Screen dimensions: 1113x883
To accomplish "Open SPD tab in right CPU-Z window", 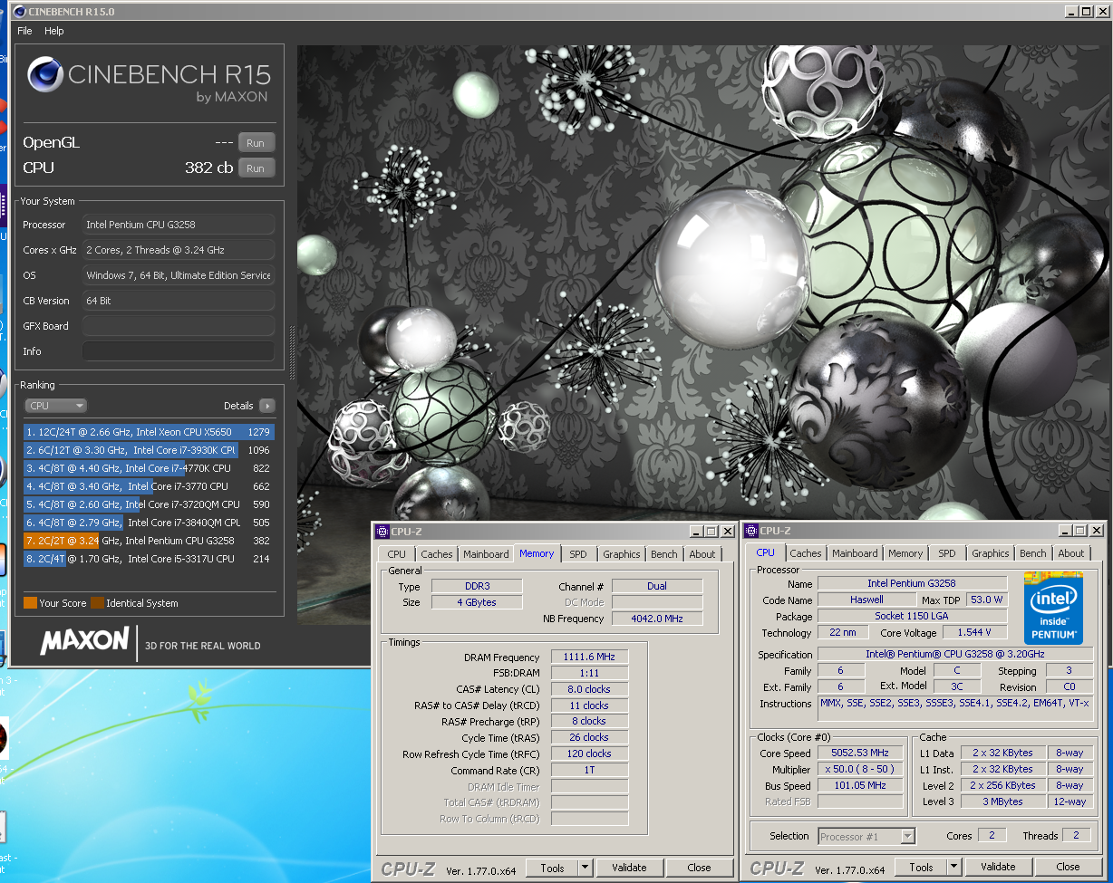I will point(947,553).
